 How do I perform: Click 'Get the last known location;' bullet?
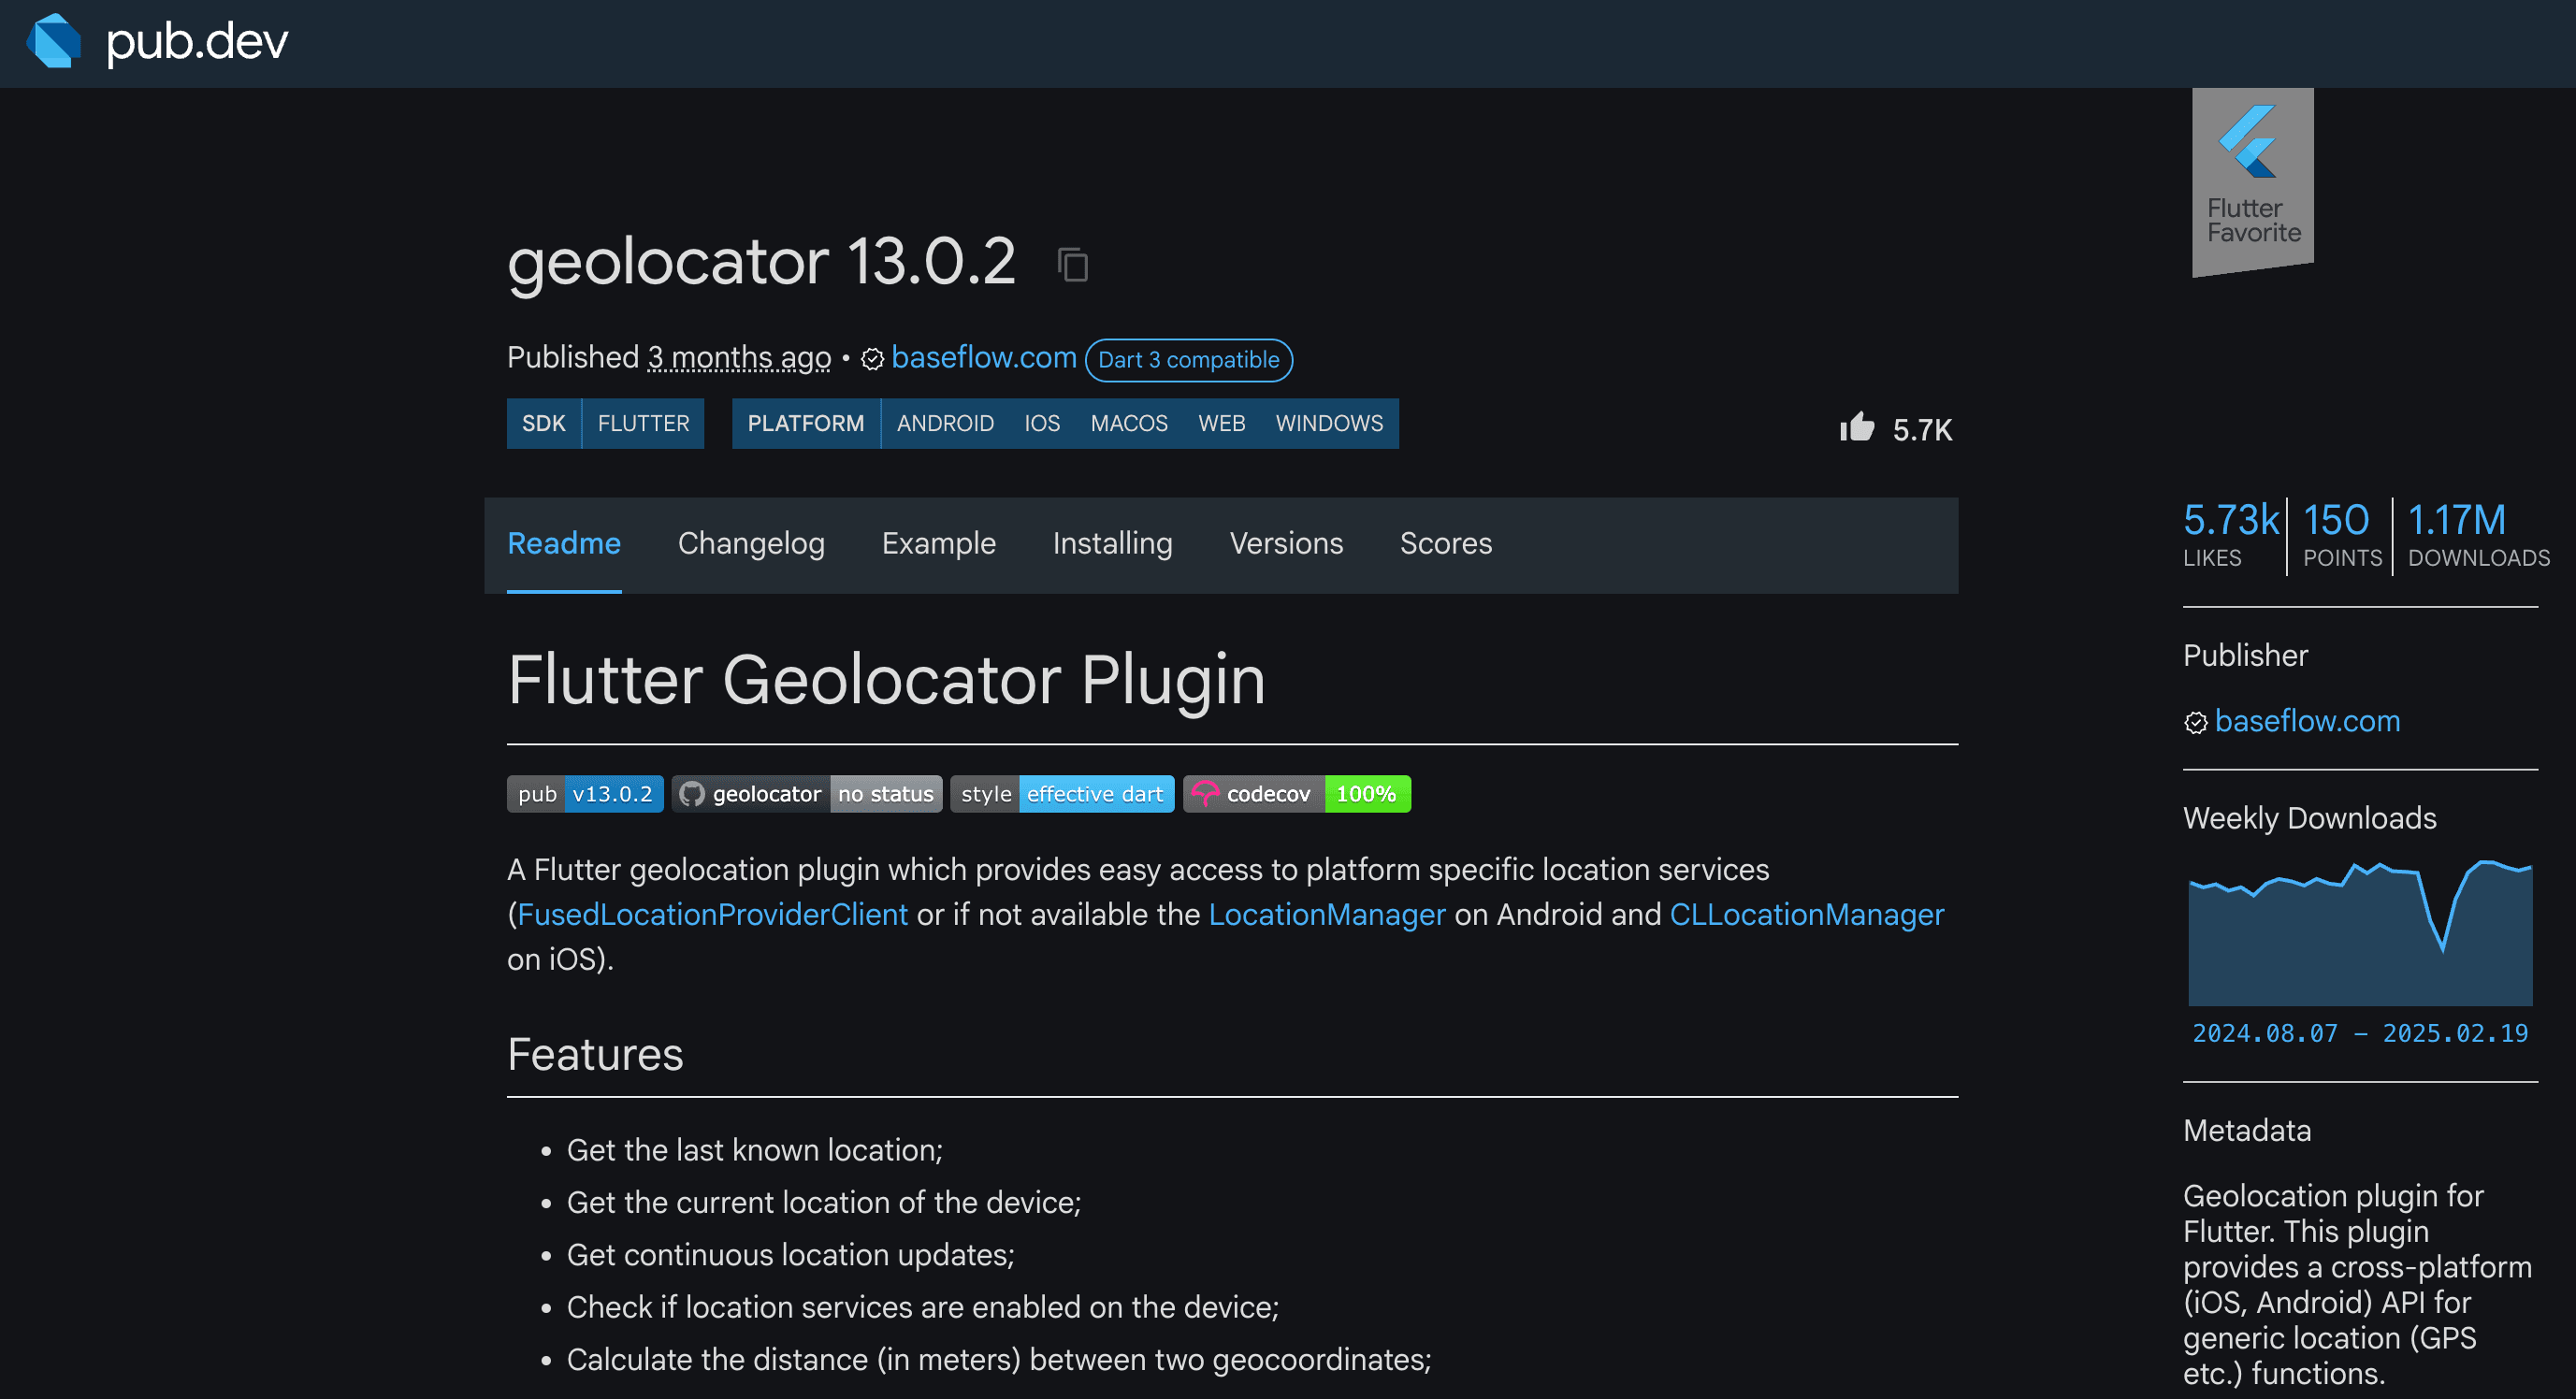pos(754,1150)
